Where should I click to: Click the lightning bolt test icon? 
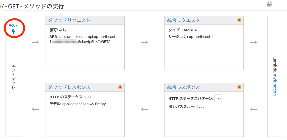tap(13, 32)
